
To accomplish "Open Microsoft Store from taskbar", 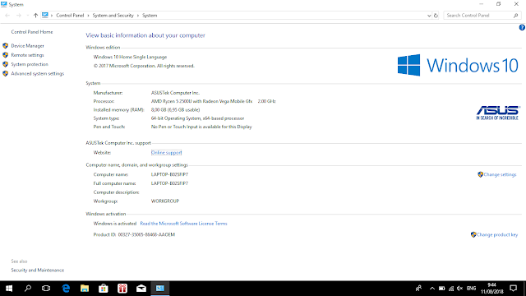I will point(104,289).
